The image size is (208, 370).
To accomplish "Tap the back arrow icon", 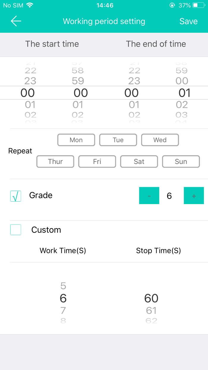I will 16,21.
